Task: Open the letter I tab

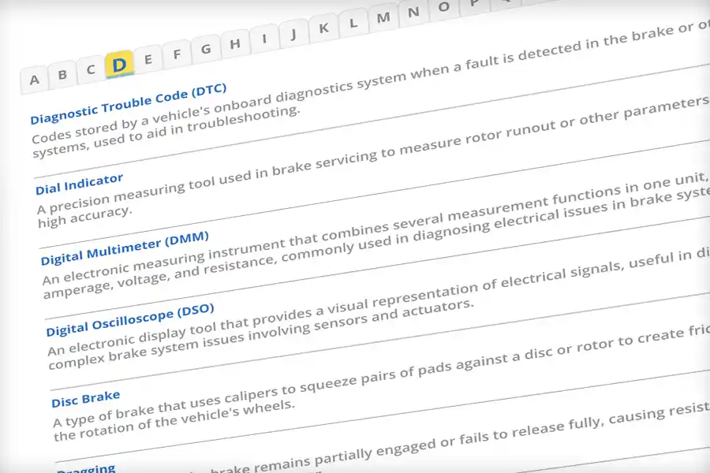Action: 264,39
